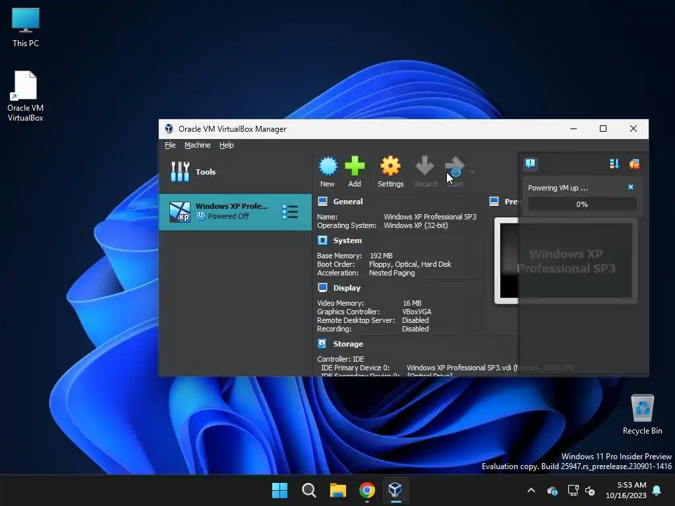
Task: Open taskbar Search magnifier
Action: (309, 490)
